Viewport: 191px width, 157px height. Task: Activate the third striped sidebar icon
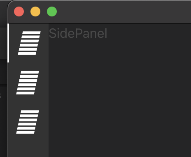point(28,122)
